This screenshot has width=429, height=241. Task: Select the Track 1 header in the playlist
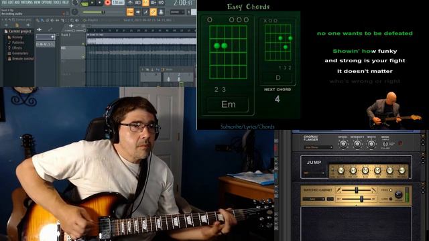click(72, 39)
